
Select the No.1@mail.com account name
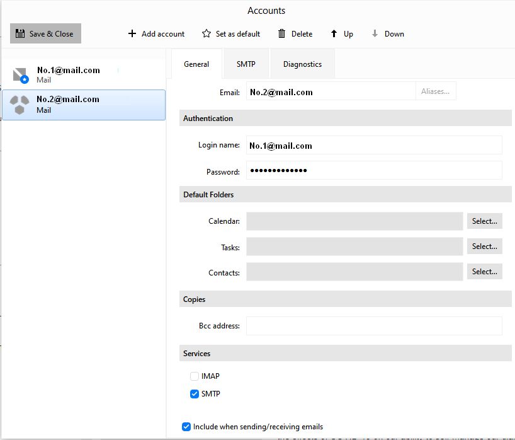[x=69, y=70]
